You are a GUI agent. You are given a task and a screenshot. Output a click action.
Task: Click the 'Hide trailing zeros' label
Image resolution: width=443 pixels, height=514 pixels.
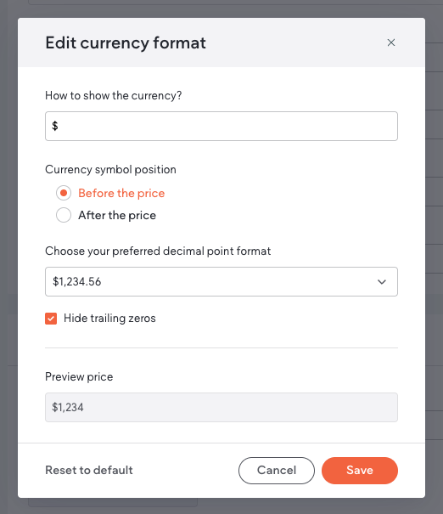109,319
